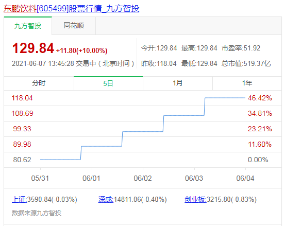285x226 pixels.
Task: Select the 分时 chart period tab
Action: click(x=39, y=83)
